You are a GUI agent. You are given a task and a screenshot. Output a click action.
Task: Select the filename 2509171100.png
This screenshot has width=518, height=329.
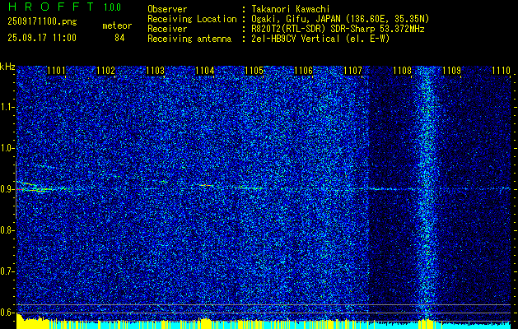click(42, 22)
